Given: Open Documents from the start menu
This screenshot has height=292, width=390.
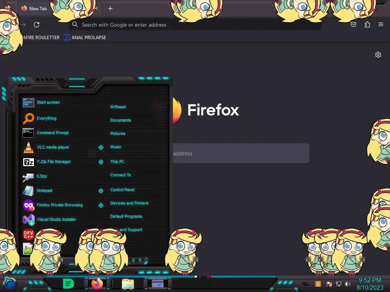Looking at the screenshot, I should [120, 120].
